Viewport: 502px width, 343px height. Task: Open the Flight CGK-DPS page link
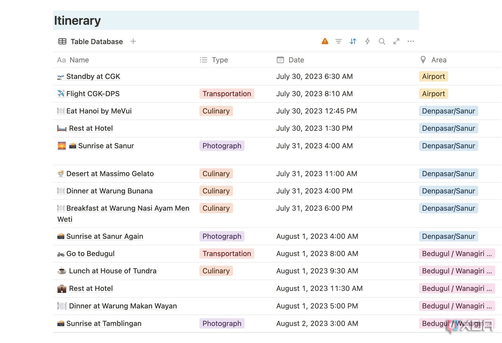[x=93, y=94]
